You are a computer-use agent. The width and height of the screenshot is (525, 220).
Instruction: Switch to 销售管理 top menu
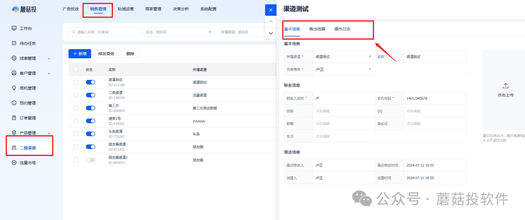coord(98,9)
